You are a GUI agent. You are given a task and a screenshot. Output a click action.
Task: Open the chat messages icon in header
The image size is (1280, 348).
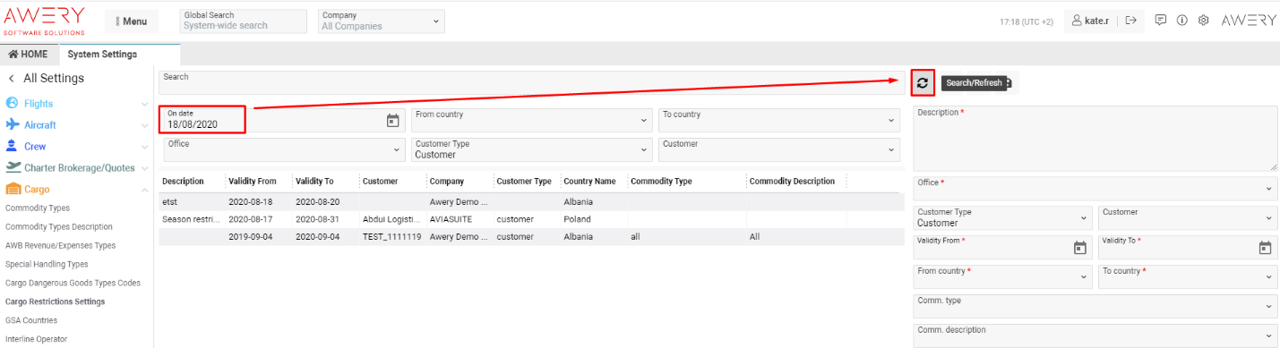pyautogui.click(x=1161, y=20)
